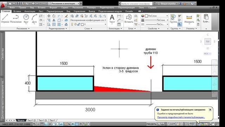This screenshot has height=127, width=225.
Task: Click the Вставить block insert tool
Action: click(129, 19)
